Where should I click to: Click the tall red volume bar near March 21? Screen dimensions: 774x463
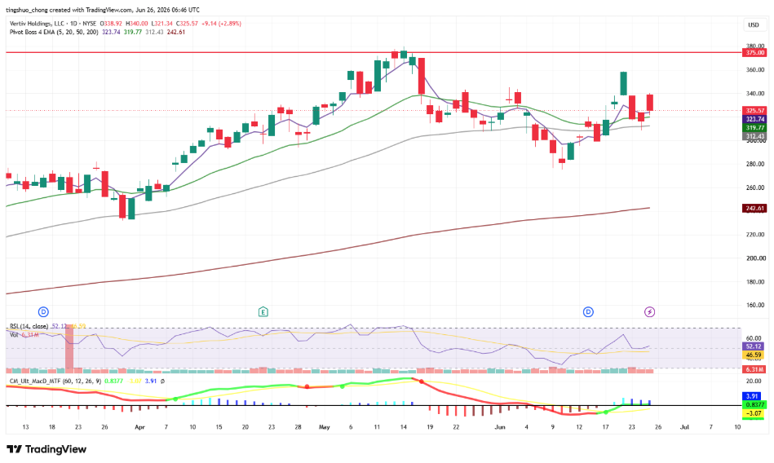pos(69,349)
